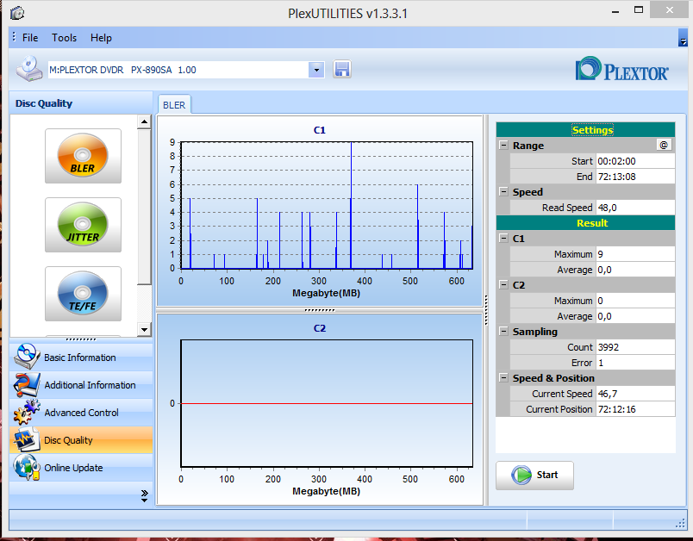Click the splitter handle beside the Settings panel
693x541 pixels.
[486, 310]
